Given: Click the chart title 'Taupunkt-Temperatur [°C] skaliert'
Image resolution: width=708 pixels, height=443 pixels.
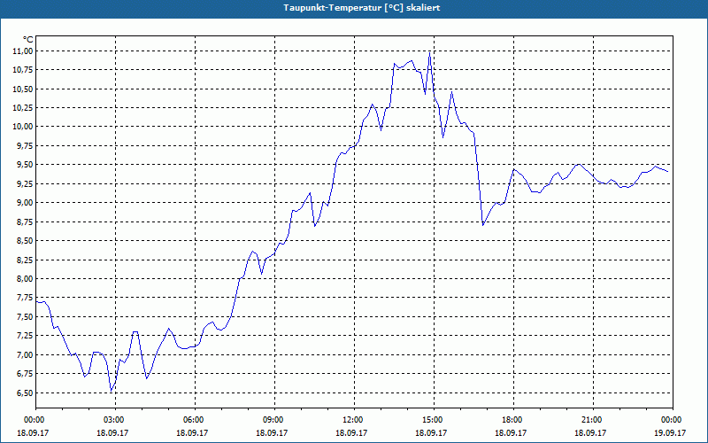Looking at the screenshot, I should pos(362,8).
